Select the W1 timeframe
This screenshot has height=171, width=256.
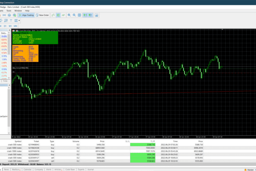pyautogui.click(x=10, y=26)
